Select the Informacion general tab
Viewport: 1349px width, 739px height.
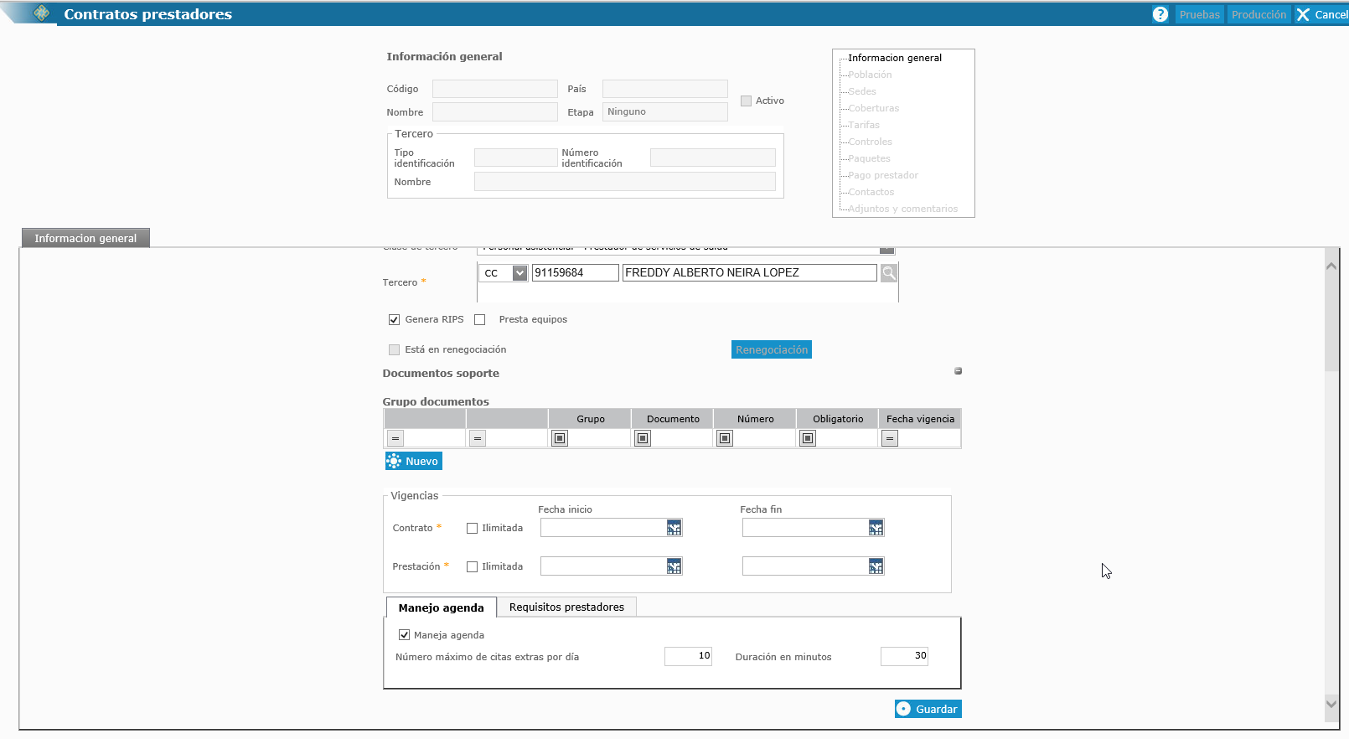(x=85, y=239)
